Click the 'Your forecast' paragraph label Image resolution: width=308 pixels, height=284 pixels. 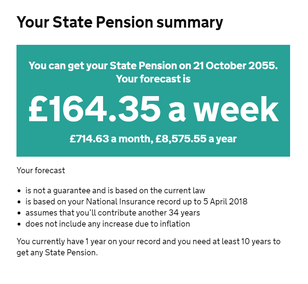click(x=41, y=170)
